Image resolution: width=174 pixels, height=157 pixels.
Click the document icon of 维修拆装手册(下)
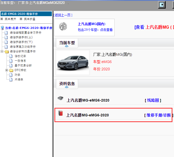tap(6, 42)
